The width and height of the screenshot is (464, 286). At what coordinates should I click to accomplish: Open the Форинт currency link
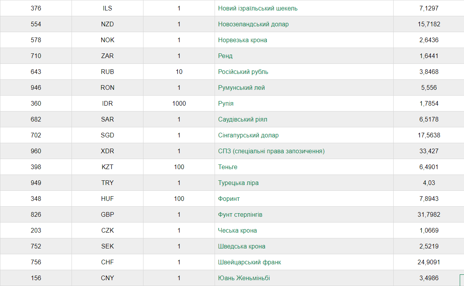229,199
